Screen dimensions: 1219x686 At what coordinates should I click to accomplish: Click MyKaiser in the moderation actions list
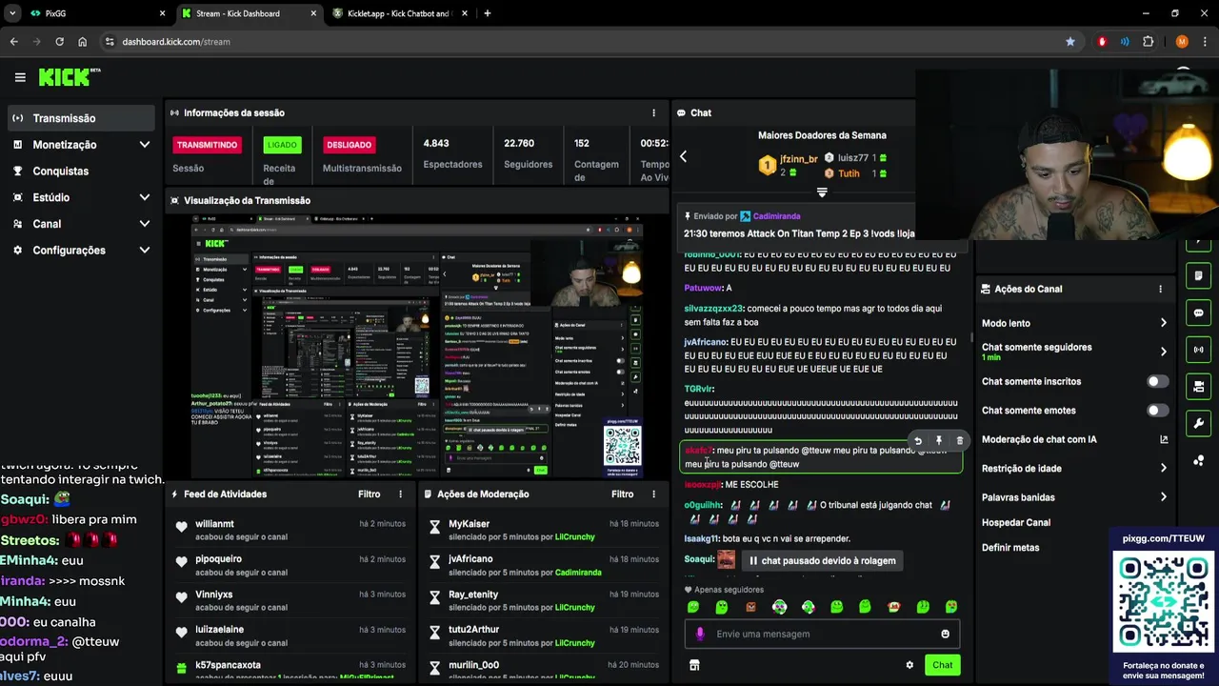coord(469,524)
